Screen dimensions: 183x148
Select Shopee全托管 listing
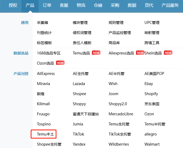[x=49, y=144]
